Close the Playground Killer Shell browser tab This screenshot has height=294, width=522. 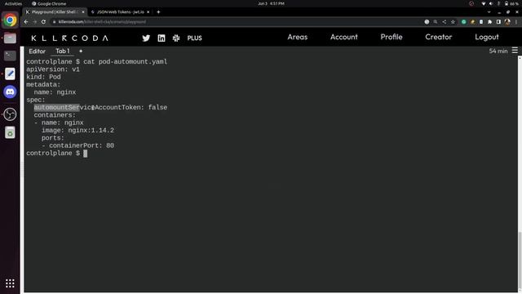pos(83,12)
